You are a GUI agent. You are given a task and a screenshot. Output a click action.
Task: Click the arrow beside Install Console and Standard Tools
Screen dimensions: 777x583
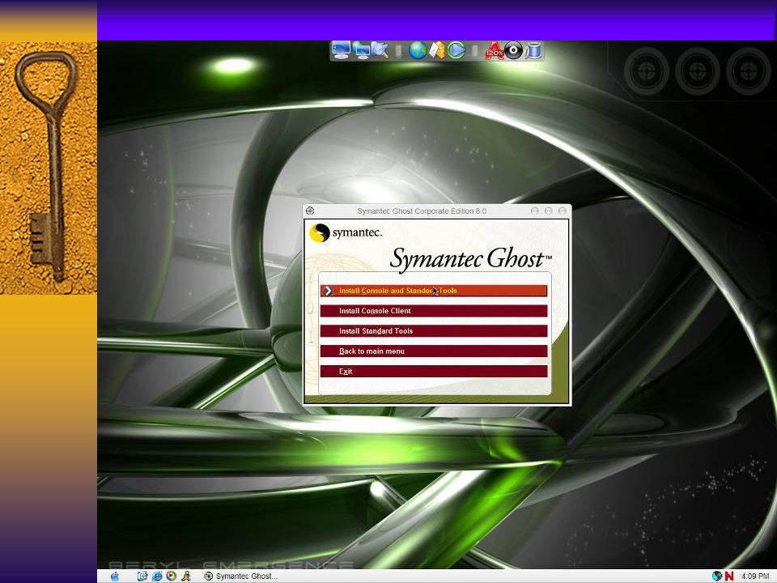(328, 291)
